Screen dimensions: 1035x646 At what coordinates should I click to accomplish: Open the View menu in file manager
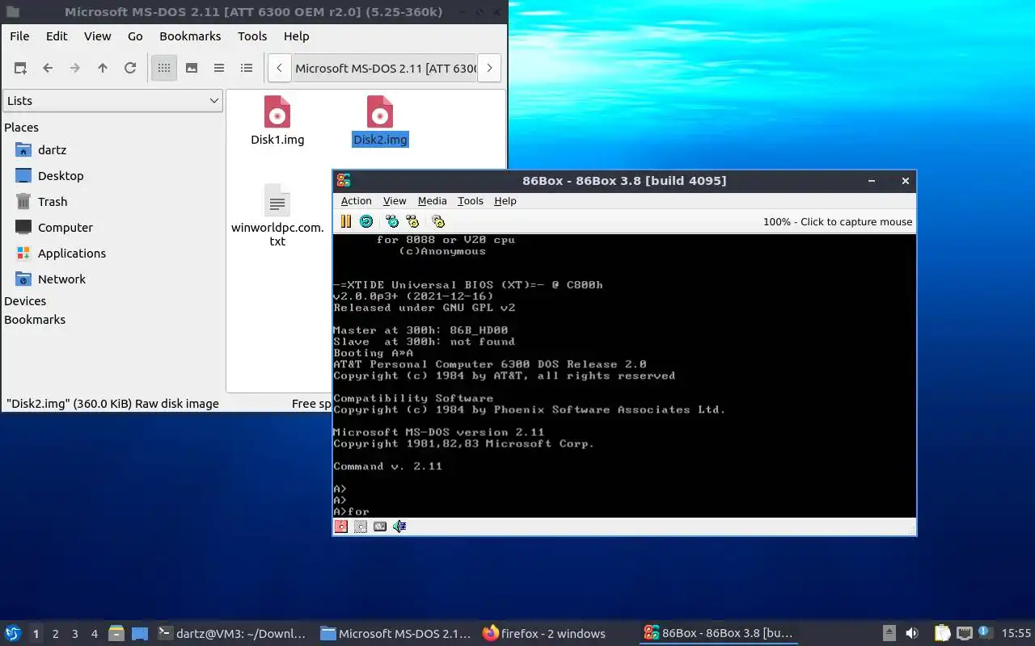point(98,36)
